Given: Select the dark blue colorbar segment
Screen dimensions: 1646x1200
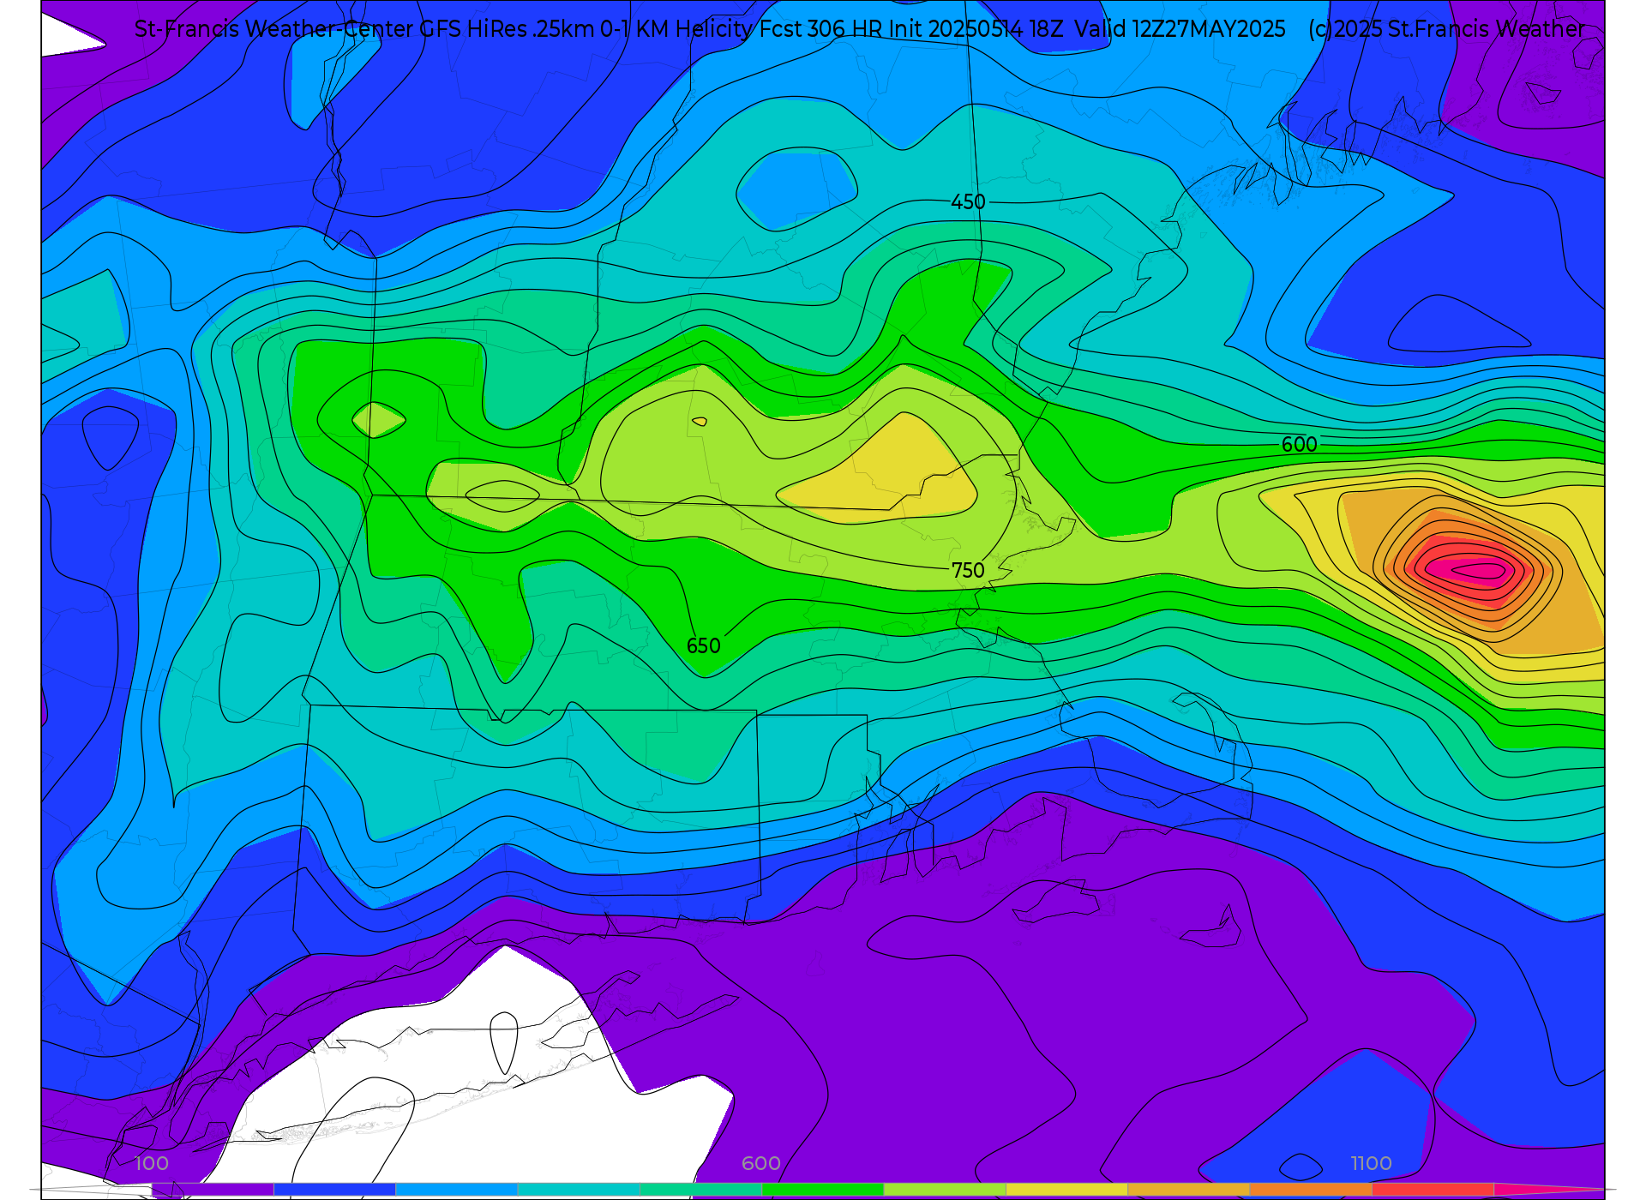Looking at the screenshot, I should (x=334, y=1190).
